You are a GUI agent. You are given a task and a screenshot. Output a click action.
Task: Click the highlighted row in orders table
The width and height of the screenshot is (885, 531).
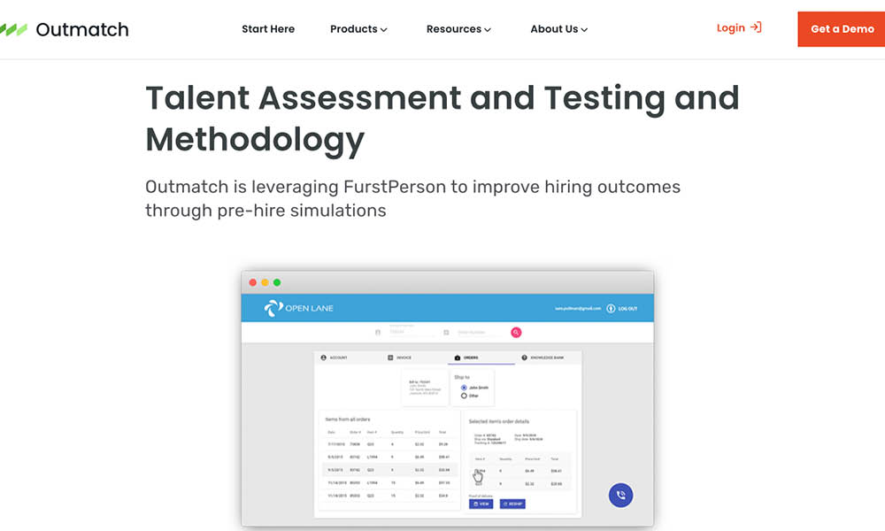pos(389,469)
